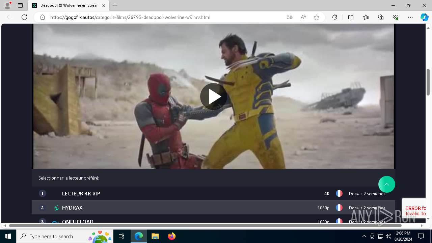Viewport: 432px width, 243px height.
Task: Click the French flag in the LECTEUR 4K VIP row
Action: 339,194
